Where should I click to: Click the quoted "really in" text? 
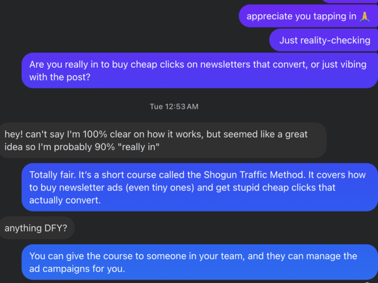[x=141, y=147]
